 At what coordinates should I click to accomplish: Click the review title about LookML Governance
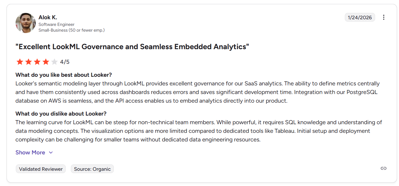click(x=132, y=47)
